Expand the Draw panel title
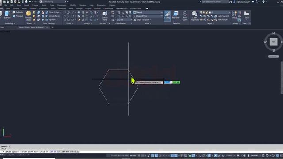The image size is (283, 159). tap(69, 23)
